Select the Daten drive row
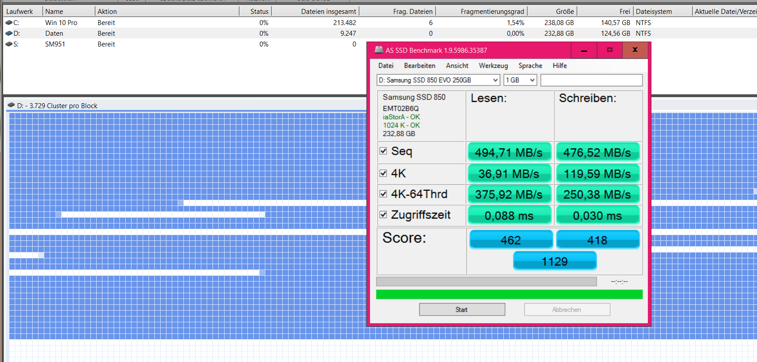 pos(380,33)
